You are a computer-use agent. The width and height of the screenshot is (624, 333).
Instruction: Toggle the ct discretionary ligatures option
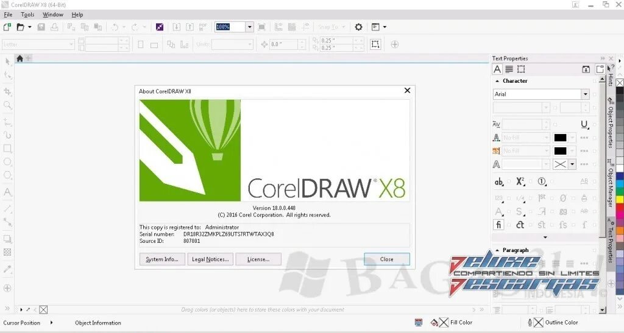pyautogui.click(x=520, y=225)
